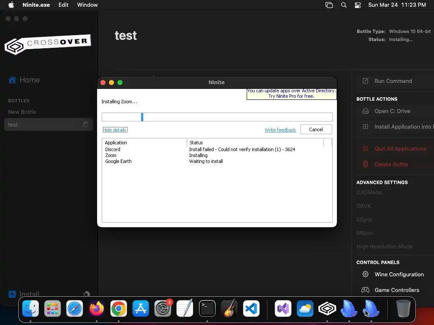The width and height of the screenshot is (434, 325).
Task: Click the Run Command icon
Action: point(365,81)
